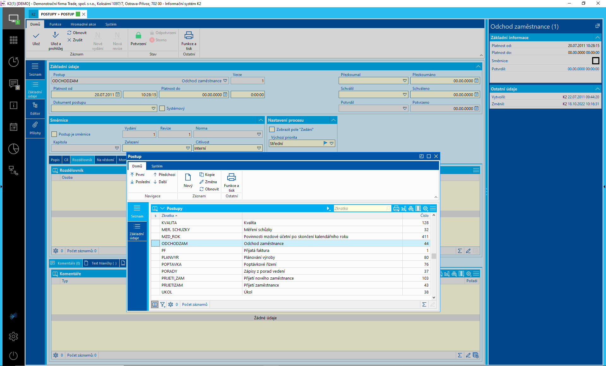
Task: Click the Potvrzení lock icon
Action: 138,35
